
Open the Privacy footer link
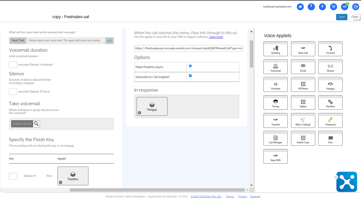(243, 196)
